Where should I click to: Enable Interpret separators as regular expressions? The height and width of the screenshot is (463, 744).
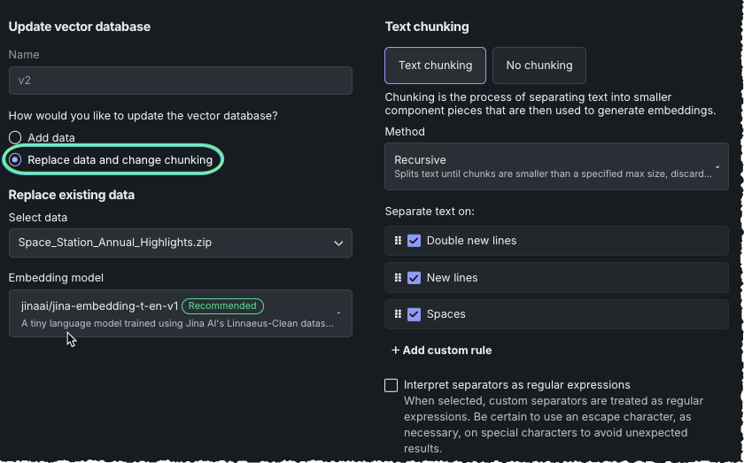click(x=391, y=385)
